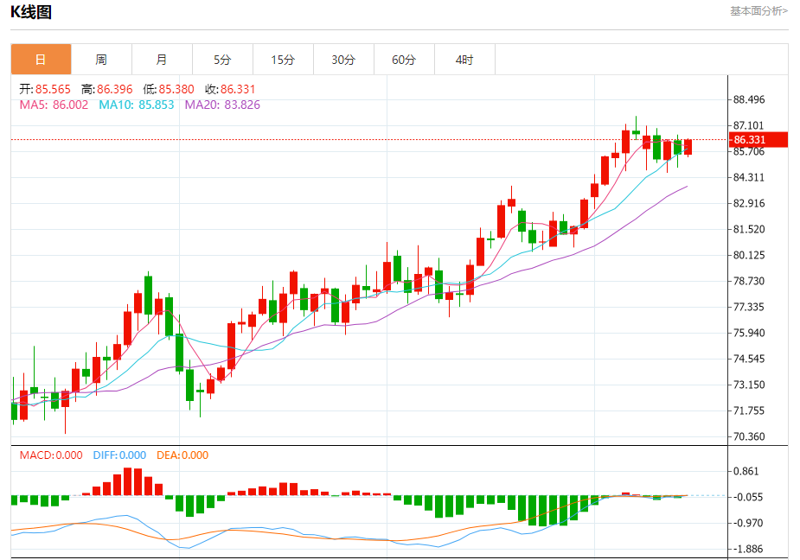Screen dimensions: 800x560
Task: Open the 60分 interval tab
Action: tap(404, 60)
